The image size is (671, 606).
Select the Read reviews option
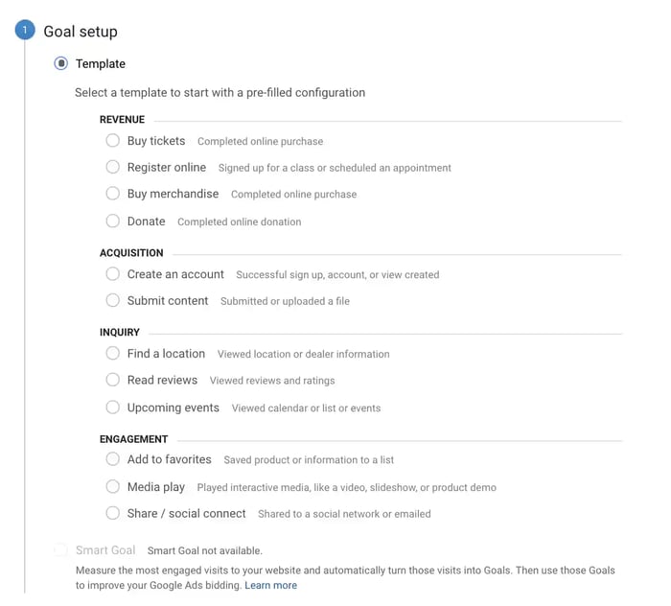(x=113, y=380)
